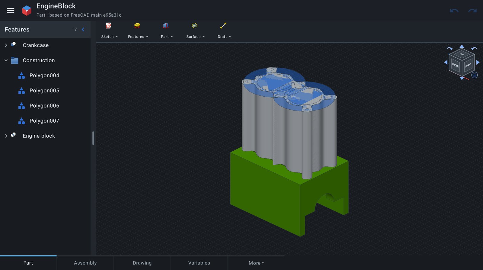Click curved rotate arrow at cube's upper-left
483x270 pixels.
pos(449,49)
